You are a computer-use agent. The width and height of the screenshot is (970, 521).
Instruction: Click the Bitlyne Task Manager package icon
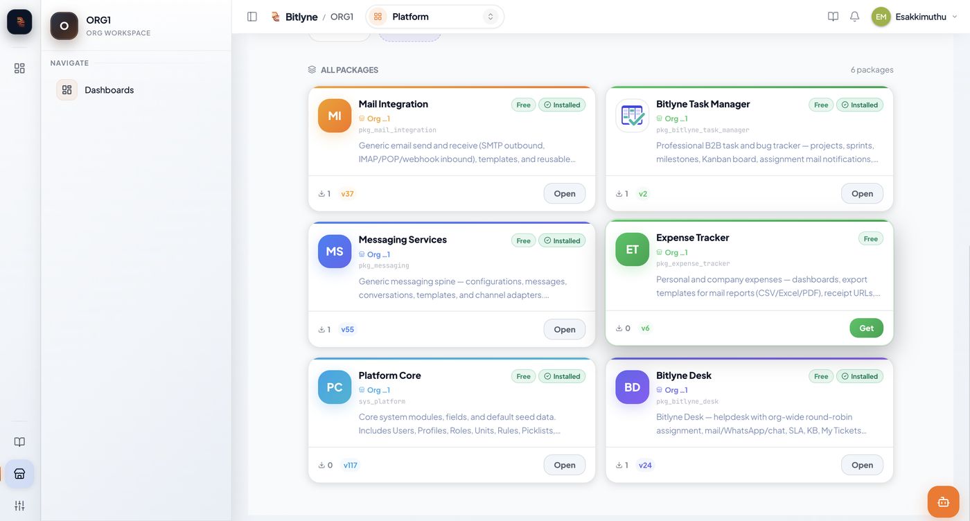632,116
